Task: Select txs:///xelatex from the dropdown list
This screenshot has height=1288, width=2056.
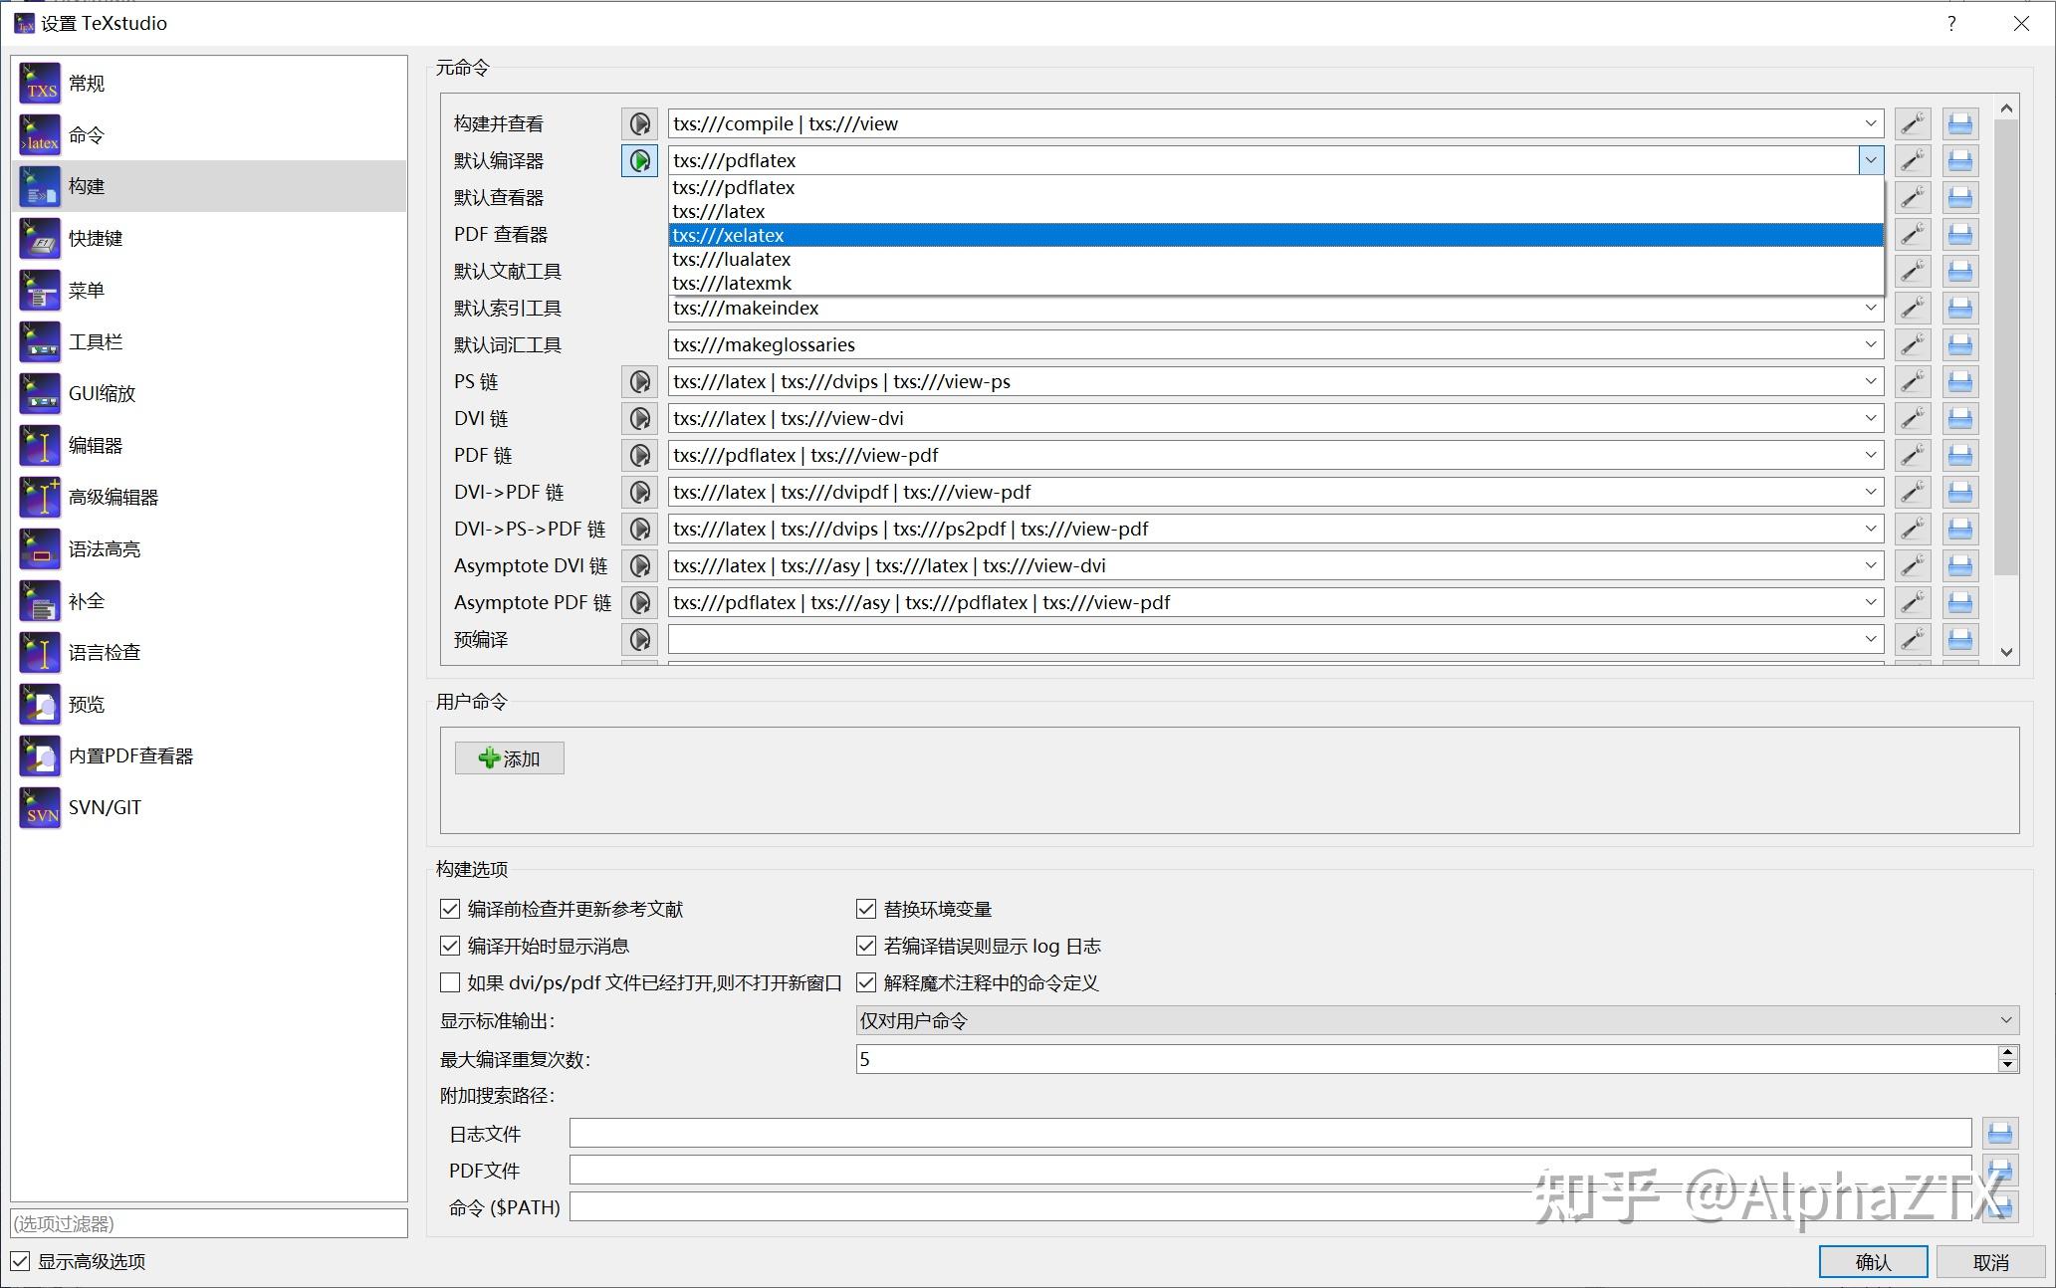Action: point(729,235)
